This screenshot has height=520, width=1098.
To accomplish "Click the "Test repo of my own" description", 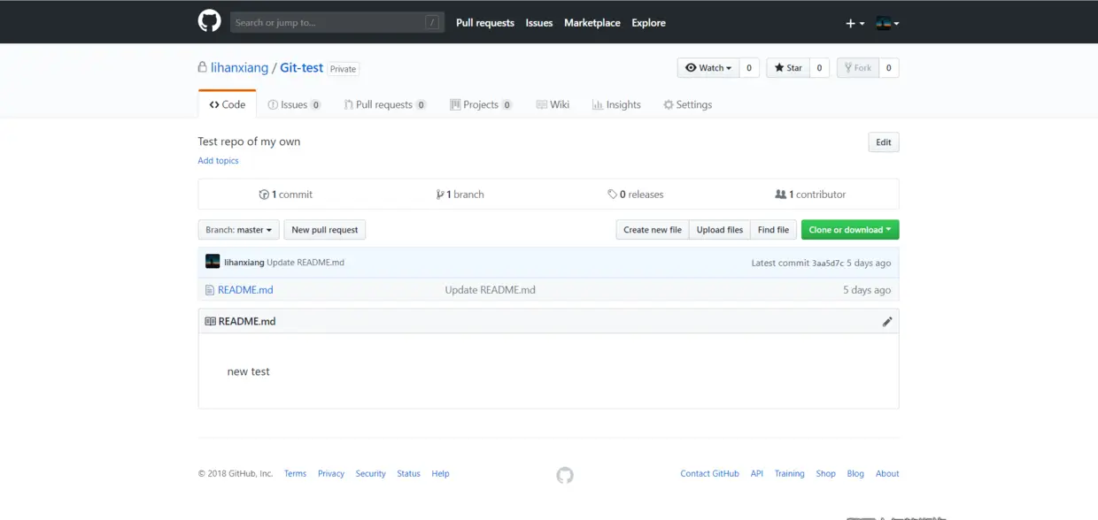I will click(249, 141).
